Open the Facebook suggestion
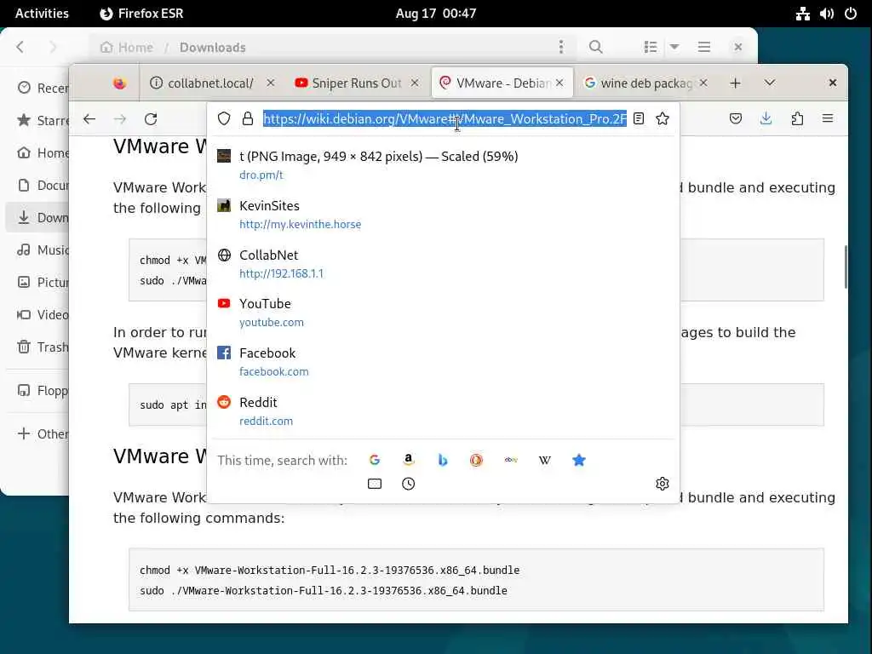Viewport: 872px width, 654px height. (x=442, y=361)
